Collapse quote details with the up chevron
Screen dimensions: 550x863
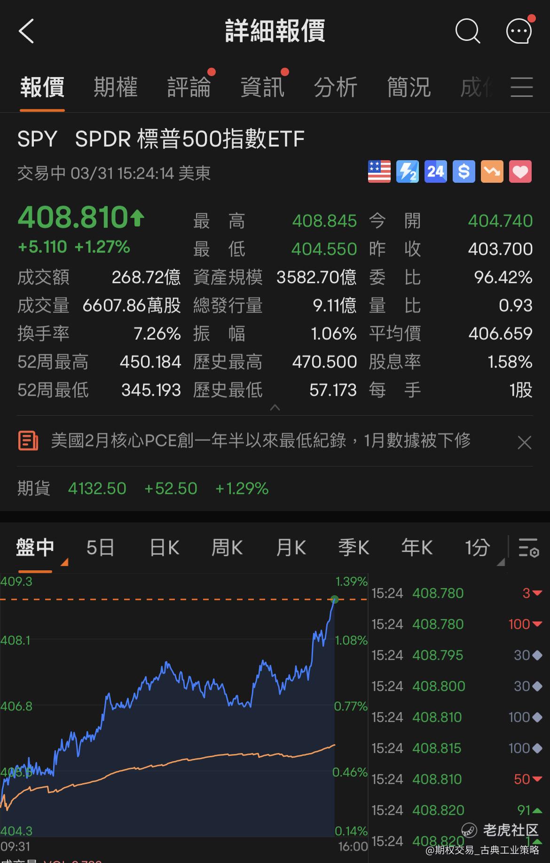tap(275, 407)
